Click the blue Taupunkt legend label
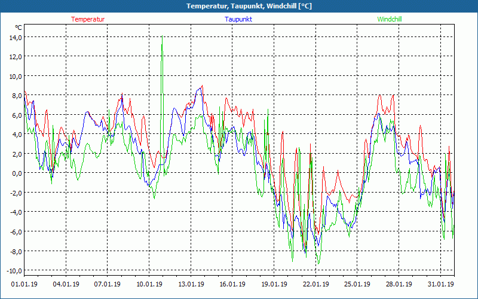 238,19
